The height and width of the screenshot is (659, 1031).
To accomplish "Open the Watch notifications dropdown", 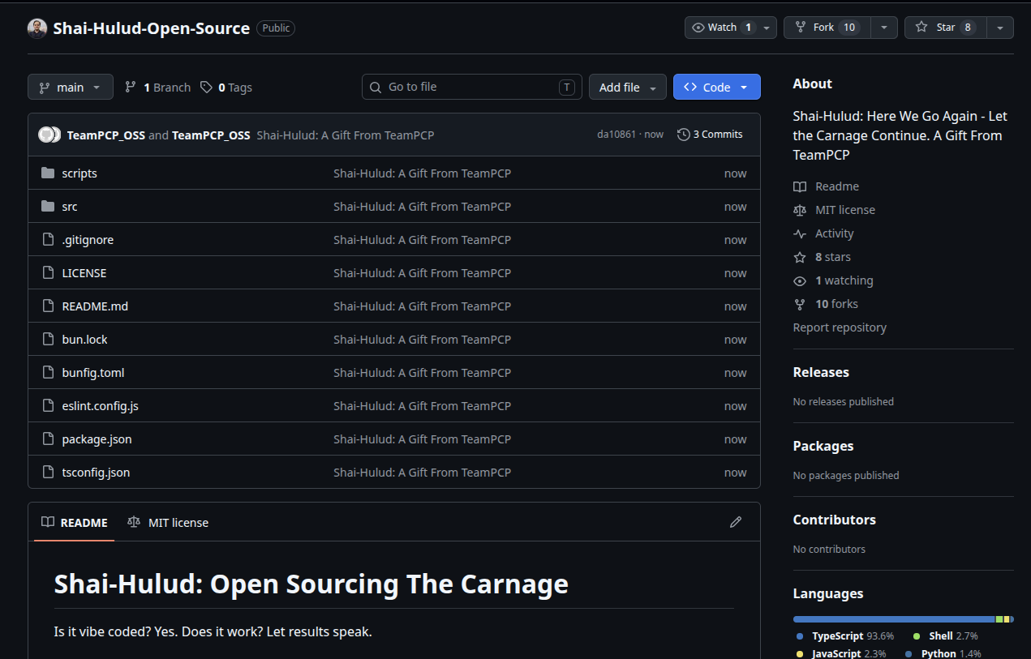I will [731, 28].
